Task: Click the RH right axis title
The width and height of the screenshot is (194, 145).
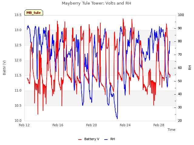Action: click(x=190, y=68)
